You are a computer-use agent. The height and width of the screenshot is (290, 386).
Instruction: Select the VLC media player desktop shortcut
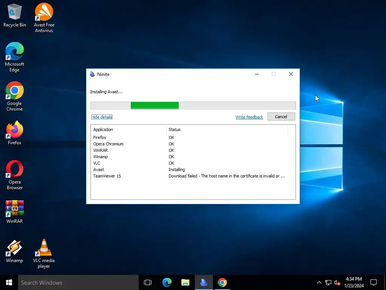(44, 254)
